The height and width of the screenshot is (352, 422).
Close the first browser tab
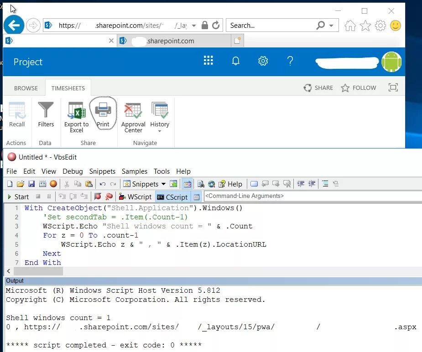[111, 41]
